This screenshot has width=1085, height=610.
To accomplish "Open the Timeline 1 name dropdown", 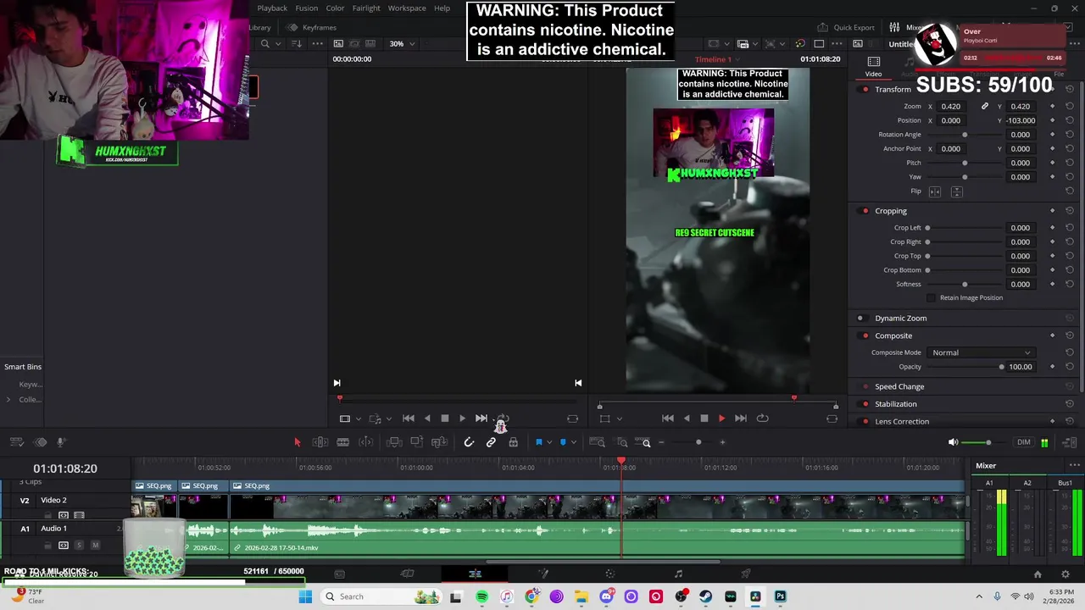I will coord(716,59).
